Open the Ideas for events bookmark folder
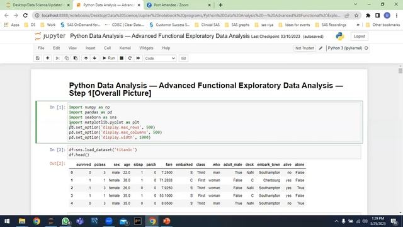The height and width of the screenshot is (227, 403). point(294,25)
